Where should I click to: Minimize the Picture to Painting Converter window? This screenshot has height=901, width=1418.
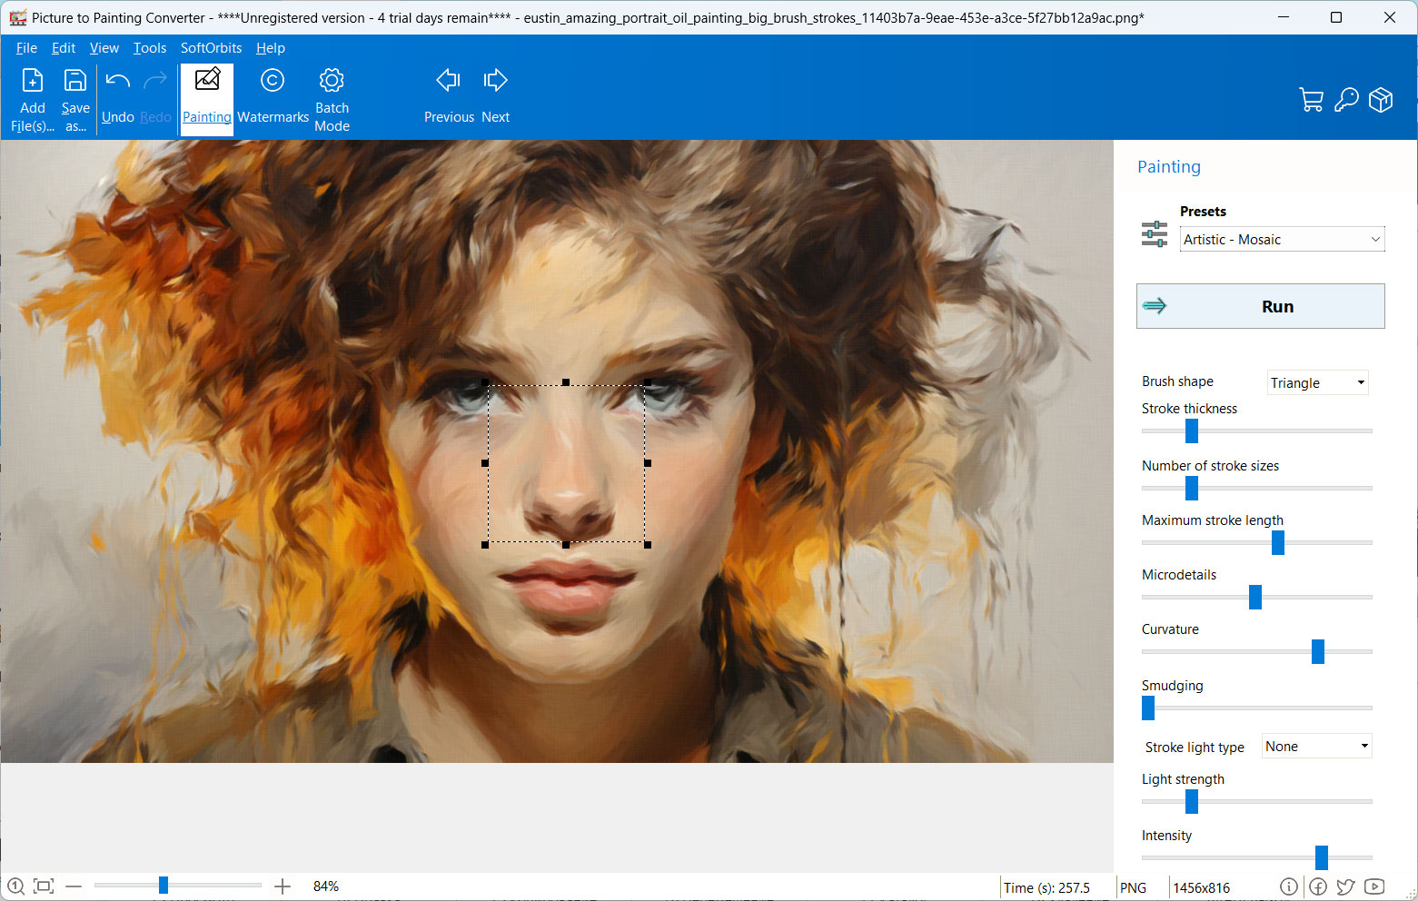1284,17
